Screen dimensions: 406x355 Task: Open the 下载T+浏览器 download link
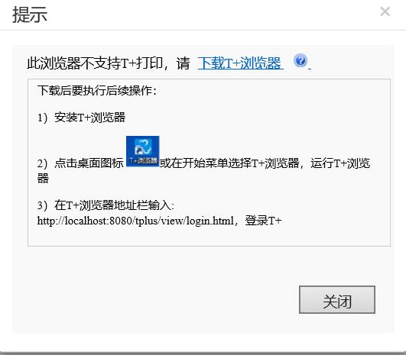click(x=240, y=63)
